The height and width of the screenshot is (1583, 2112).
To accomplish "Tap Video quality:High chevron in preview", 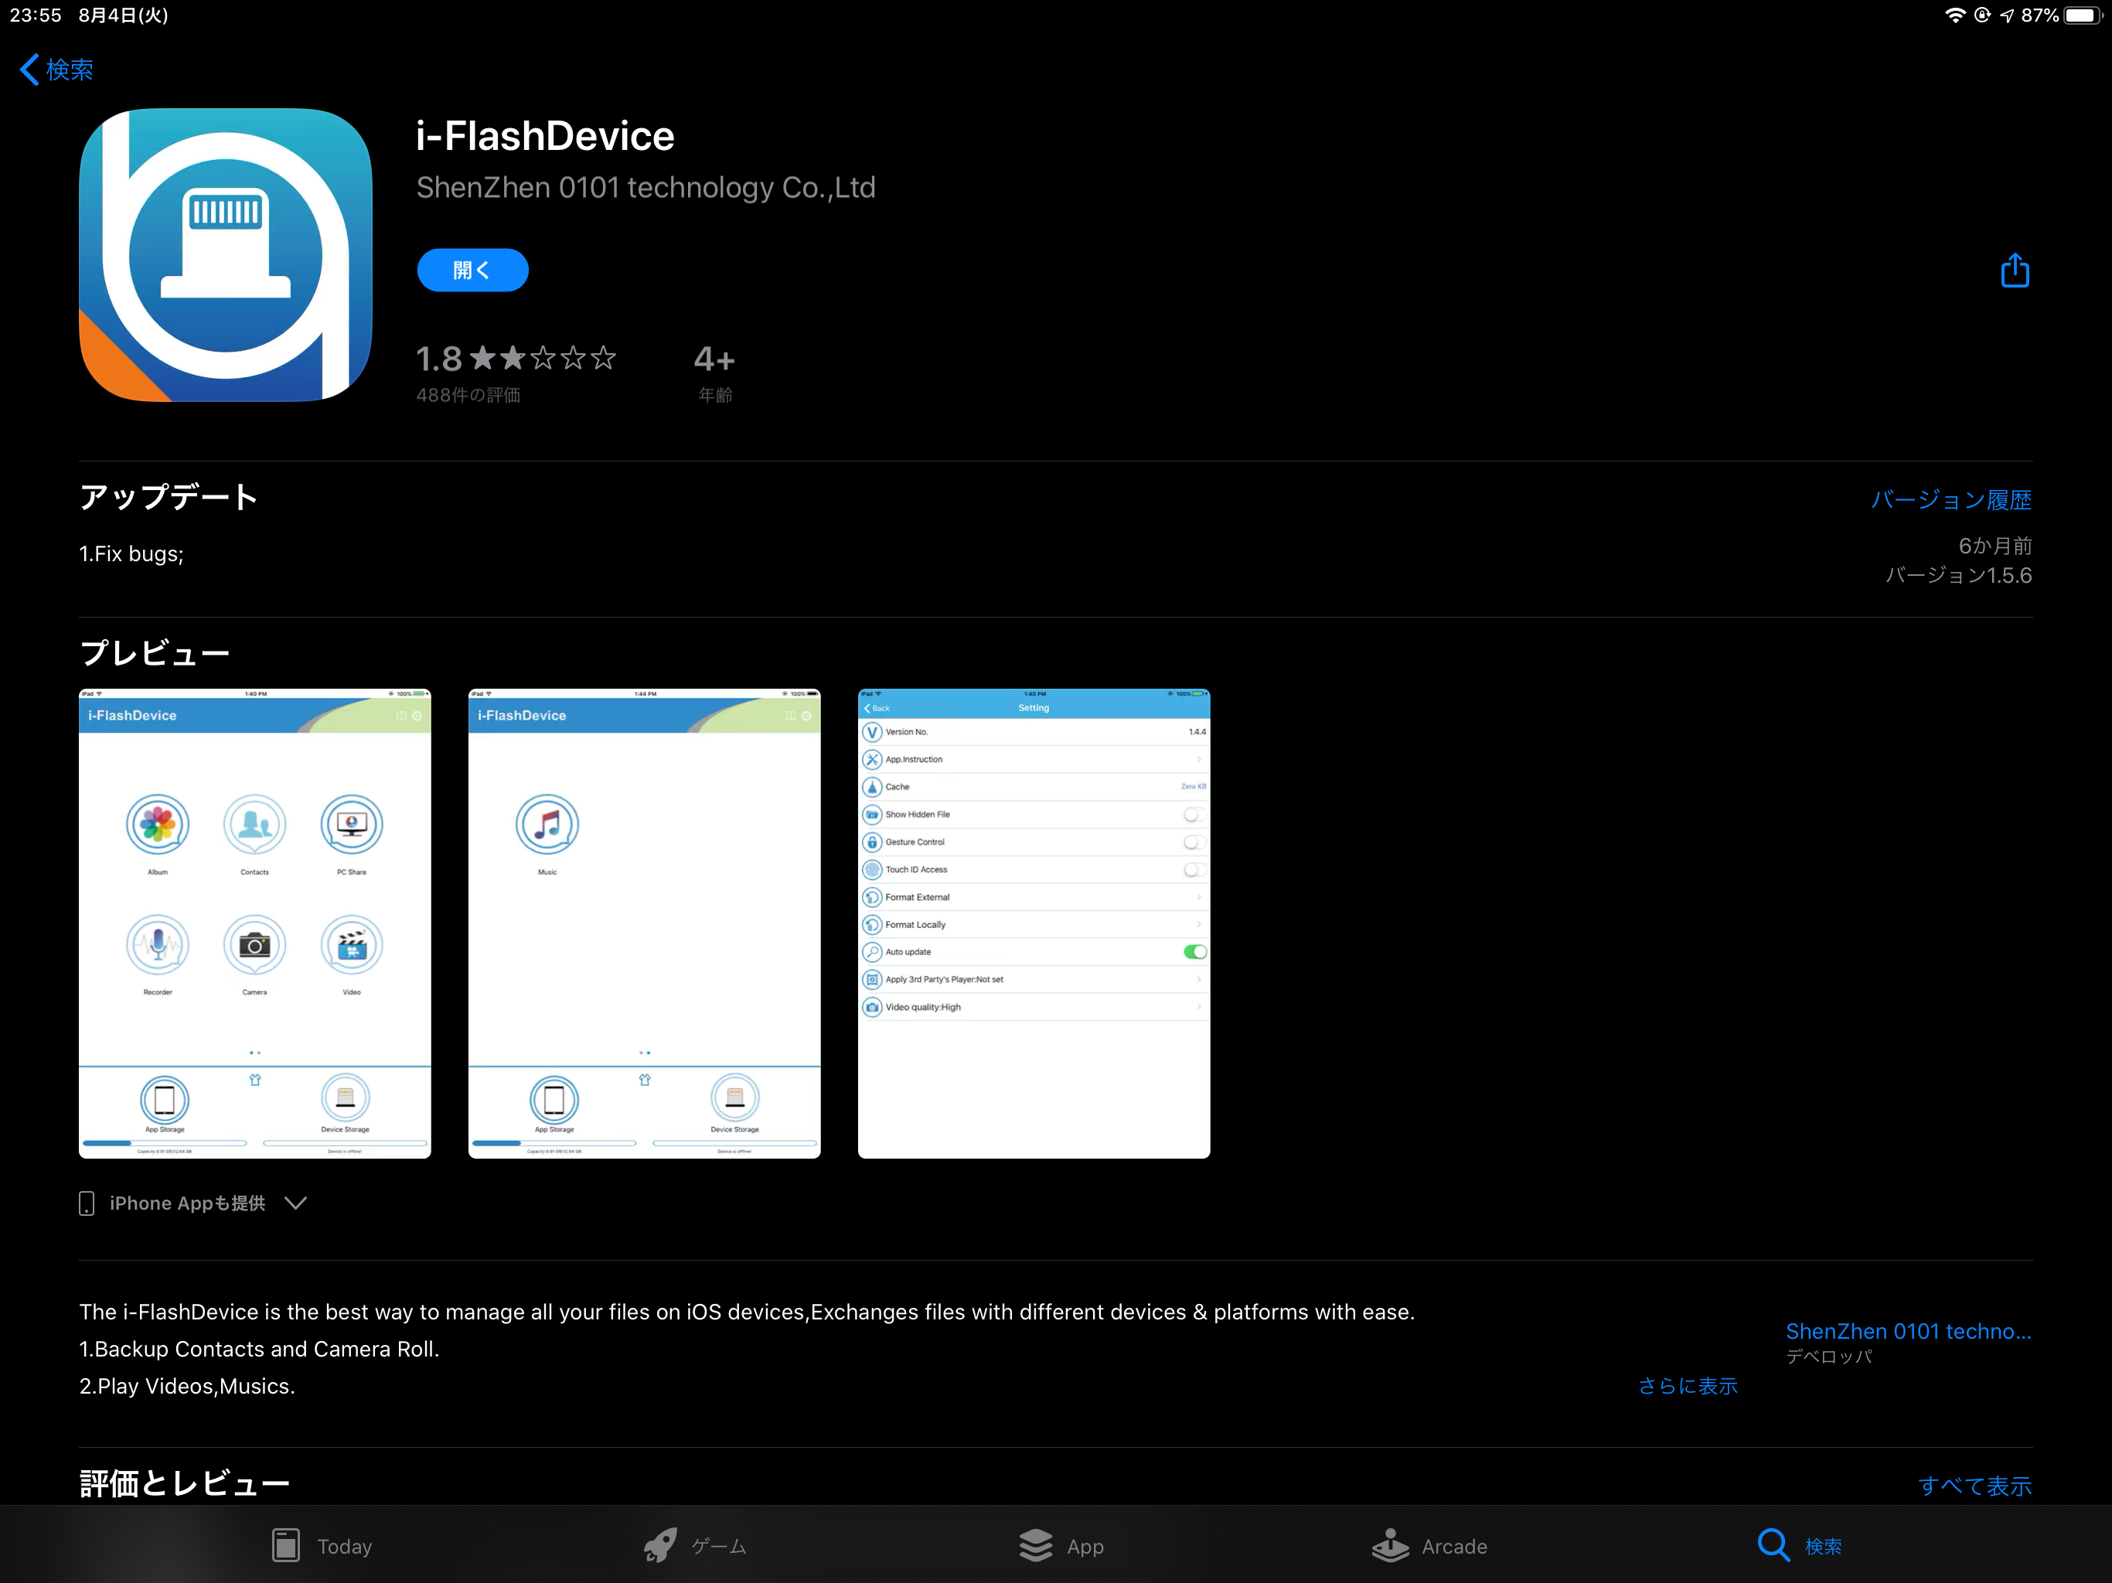I will click(1199, 1006).
